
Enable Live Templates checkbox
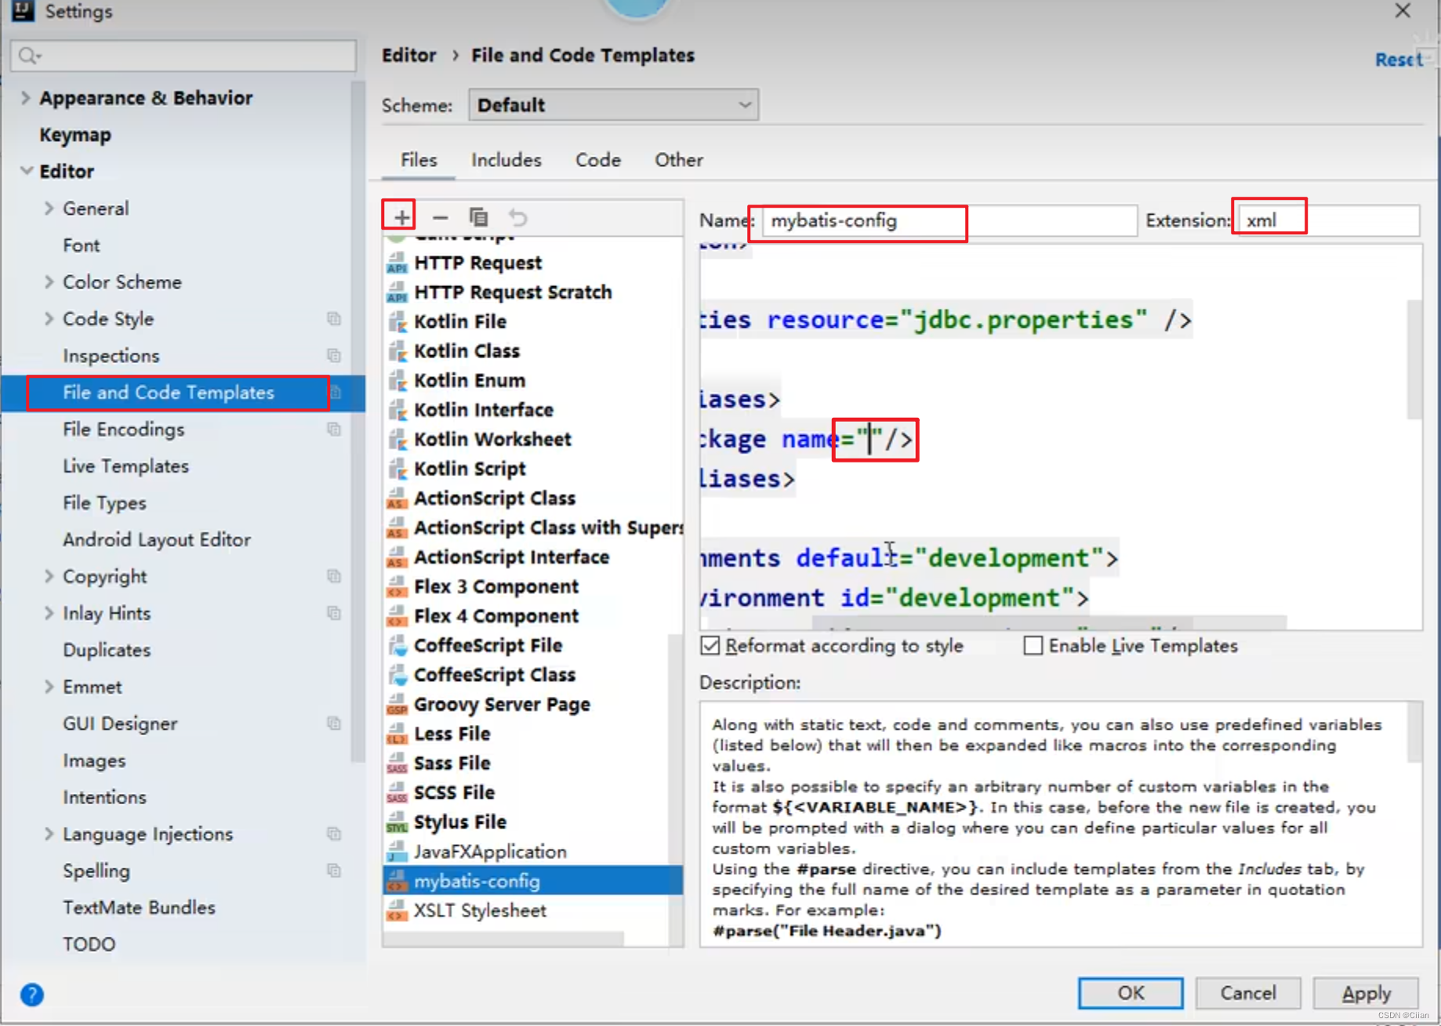click(1033, 646)
